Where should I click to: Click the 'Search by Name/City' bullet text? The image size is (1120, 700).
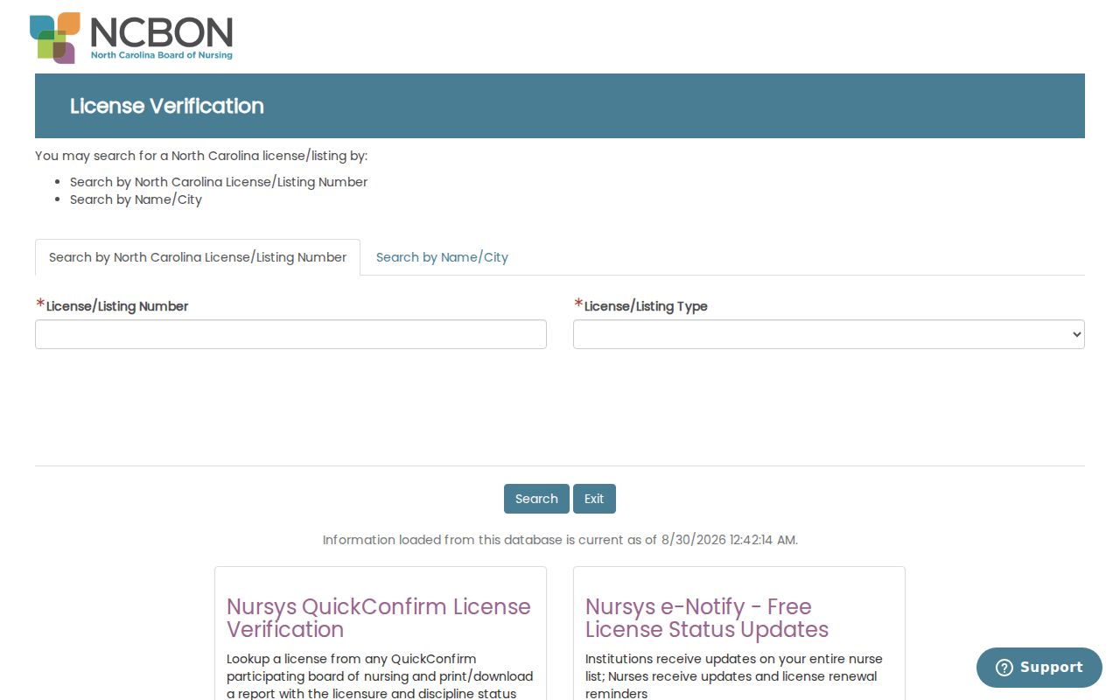(136, 199)
